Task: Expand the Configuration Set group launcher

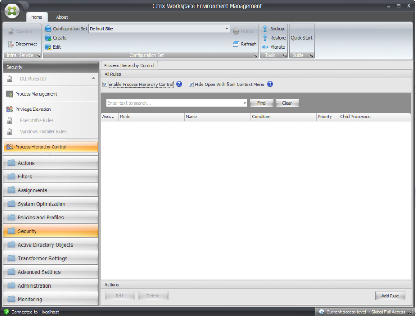Action: pyautogui.click(x=255, y=55)
